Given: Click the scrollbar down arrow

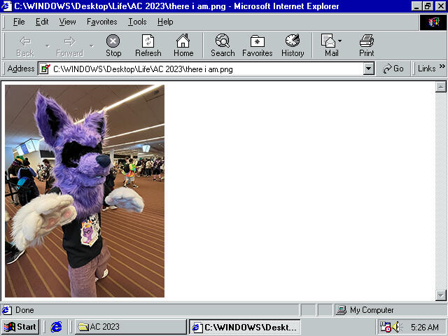Looking at the screenshot, I should (x=441, y=295).
